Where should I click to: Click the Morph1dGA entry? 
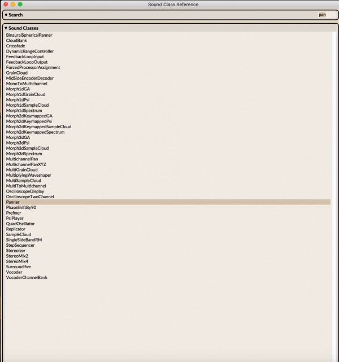click(x=18, y=89)
